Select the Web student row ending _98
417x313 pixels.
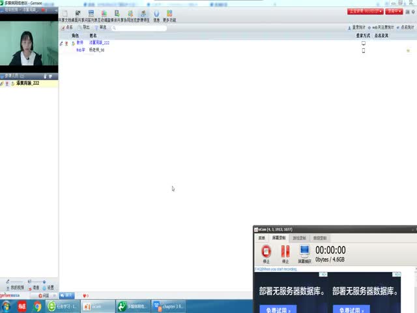pos(237,50)
